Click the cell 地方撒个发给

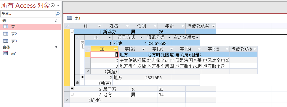(132, 66)
